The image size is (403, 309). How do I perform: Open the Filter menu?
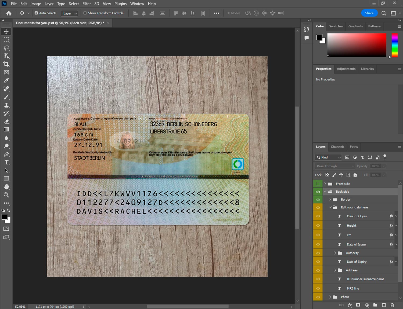tap(87, 4)
